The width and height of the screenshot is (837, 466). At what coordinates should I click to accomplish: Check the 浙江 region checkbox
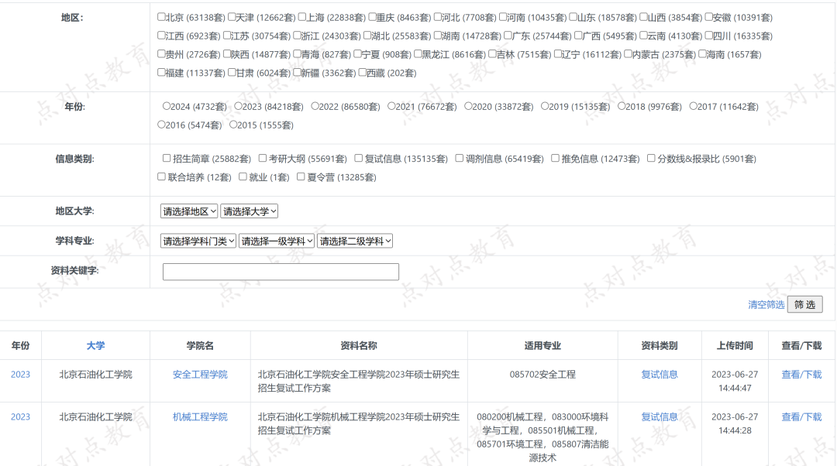(x=298, y=36)
